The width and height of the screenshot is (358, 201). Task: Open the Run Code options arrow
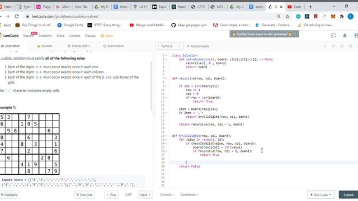pos(330,195)
